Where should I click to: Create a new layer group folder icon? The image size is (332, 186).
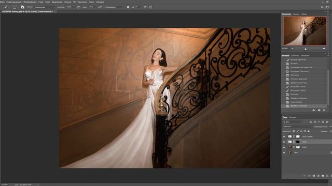pos(323,176)
